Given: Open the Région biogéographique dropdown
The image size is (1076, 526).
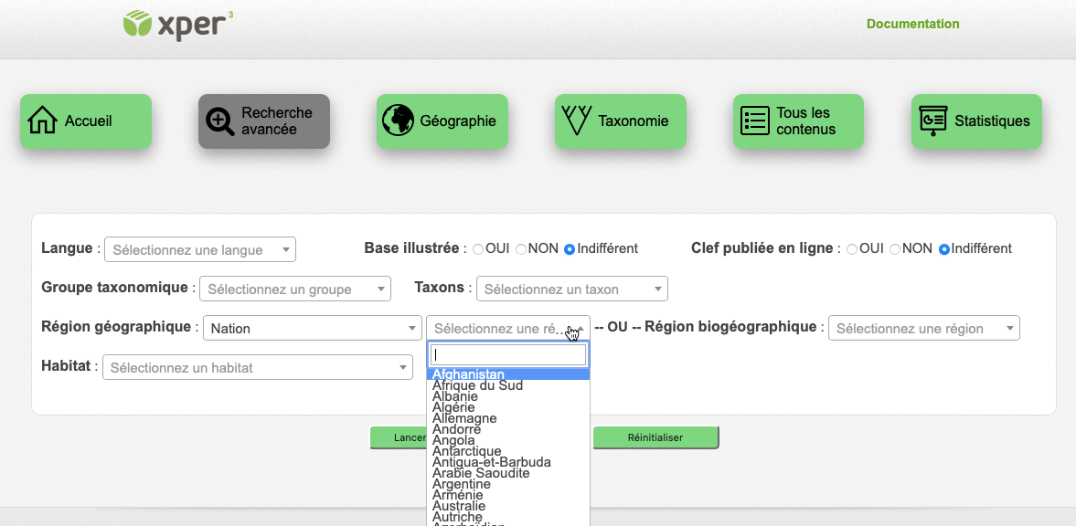Looking at the screenshot, I should (x=923, y=328).
